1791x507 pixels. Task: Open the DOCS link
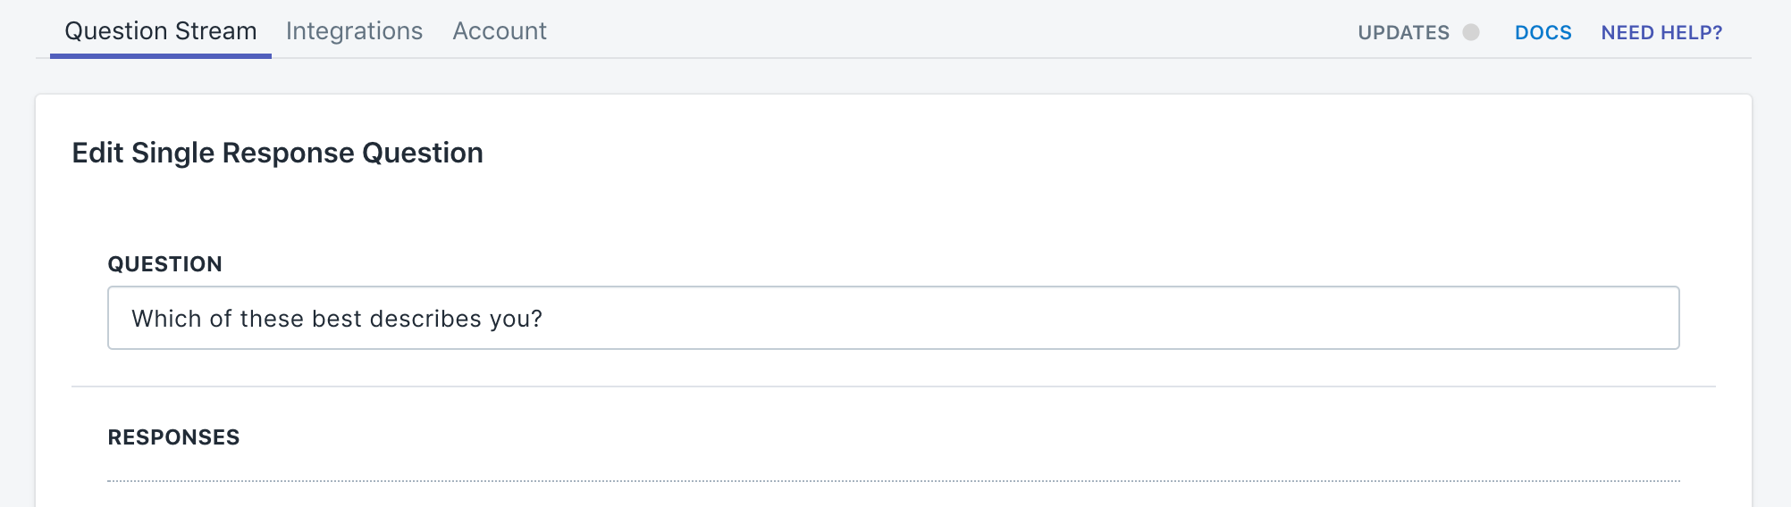point(1543,32)
